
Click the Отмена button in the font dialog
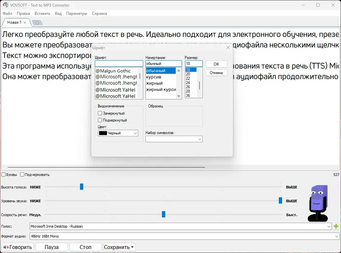pyautogui.click(x=216, y=72)
